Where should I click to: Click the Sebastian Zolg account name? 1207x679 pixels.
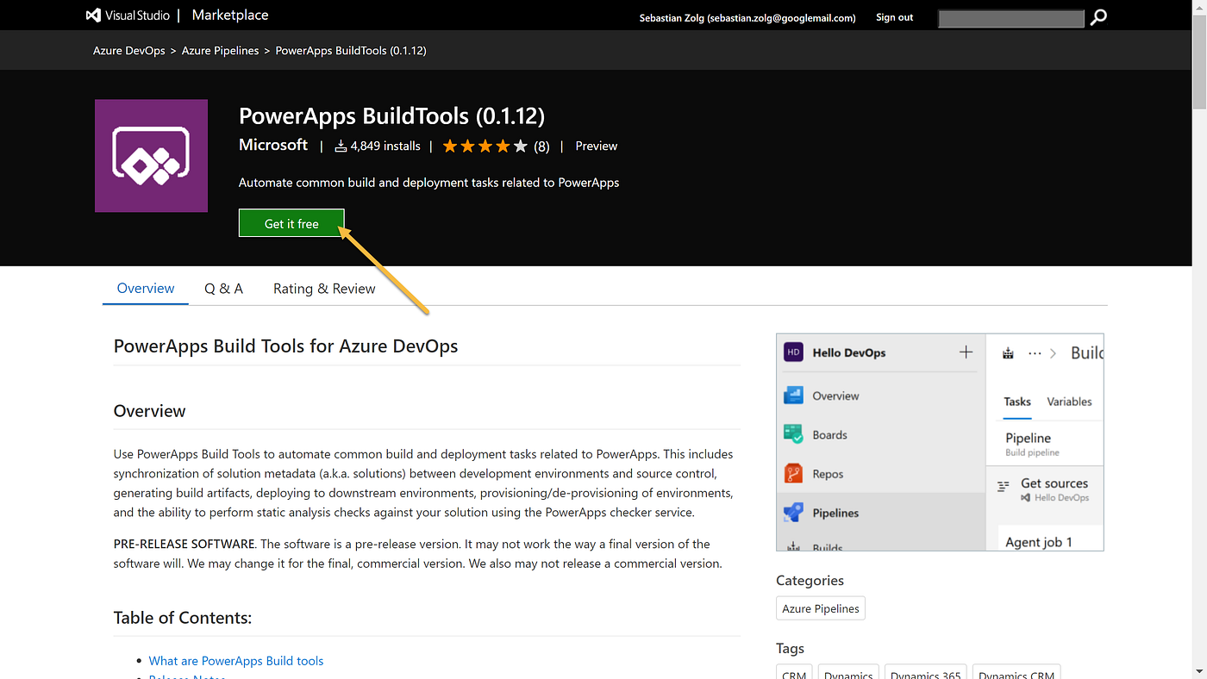747,17
